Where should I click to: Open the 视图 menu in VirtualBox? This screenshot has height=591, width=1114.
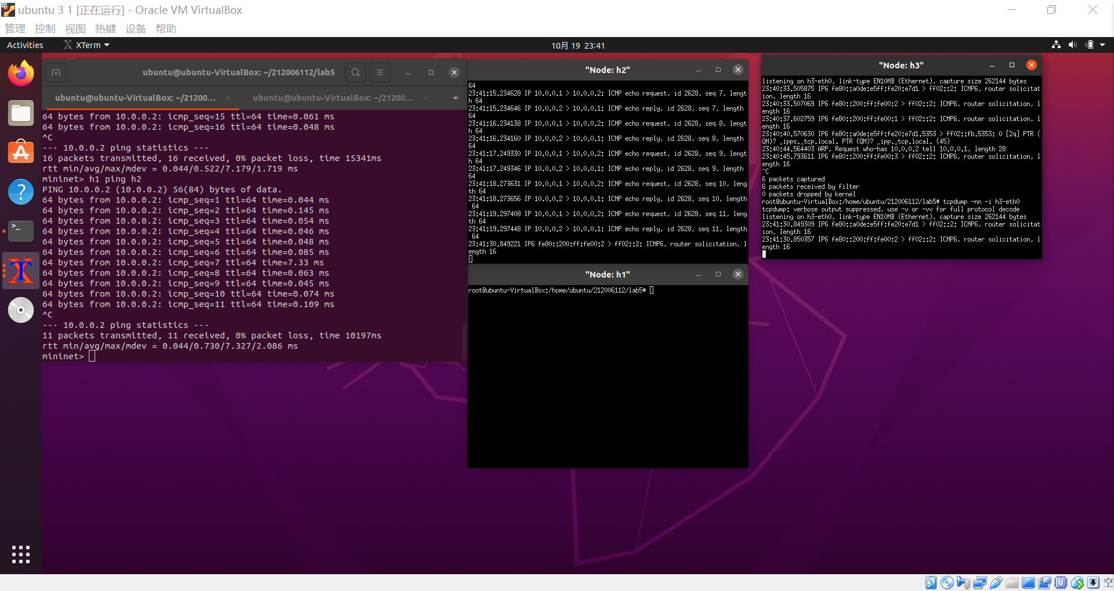coord(75,29)
